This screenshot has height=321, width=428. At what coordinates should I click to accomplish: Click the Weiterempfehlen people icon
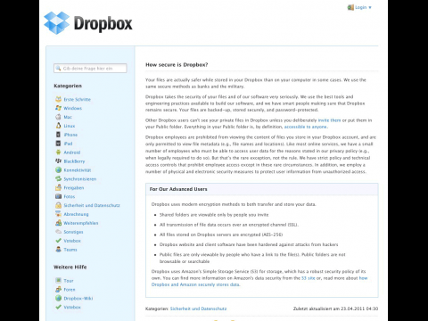click(x=59, y=223)
